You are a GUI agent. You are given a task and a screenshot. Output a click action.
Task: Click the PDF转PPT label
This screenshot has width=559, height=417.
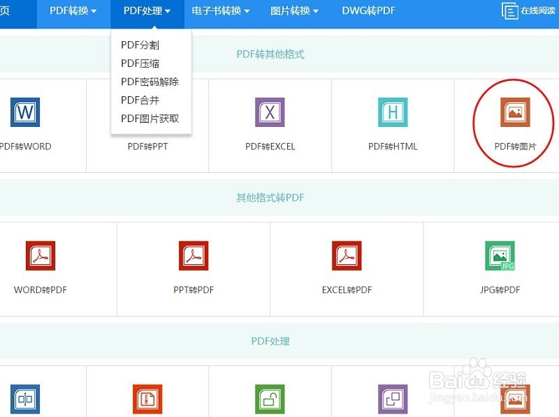click(x=147, y=146)
